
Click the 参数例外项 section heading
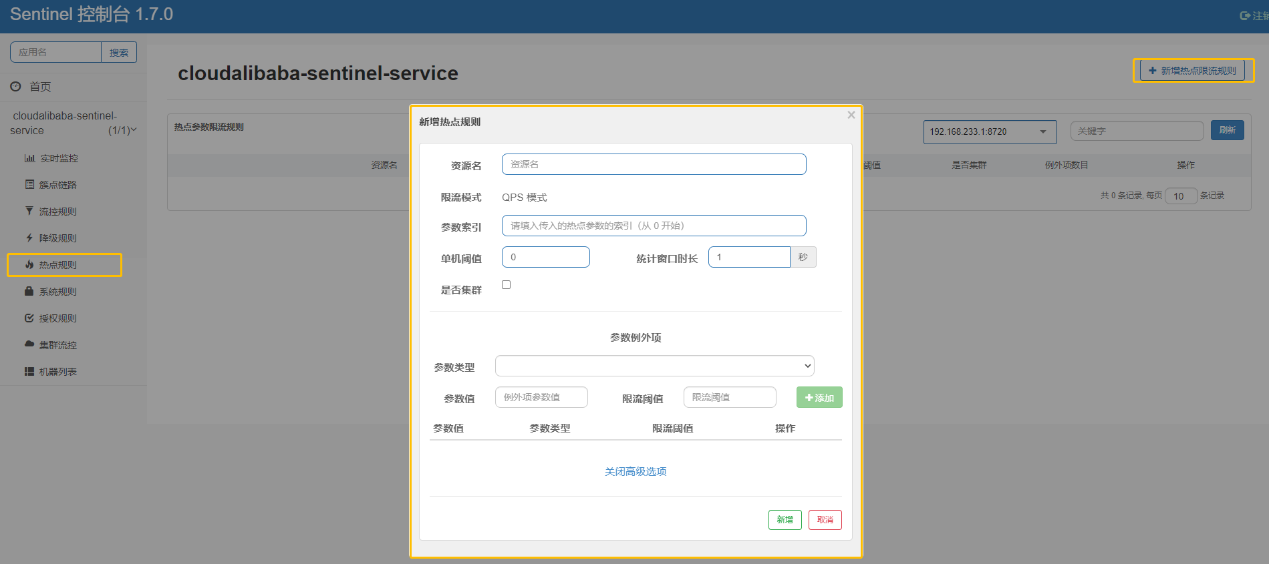[x=636, y=338]
